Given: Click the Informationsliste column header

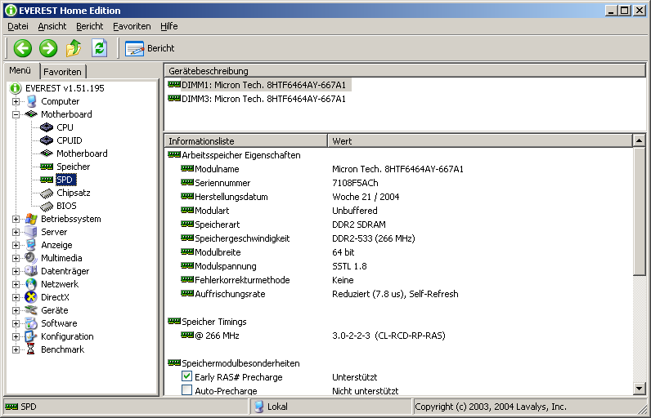Looking at the screenshot, I should (246, 141).
